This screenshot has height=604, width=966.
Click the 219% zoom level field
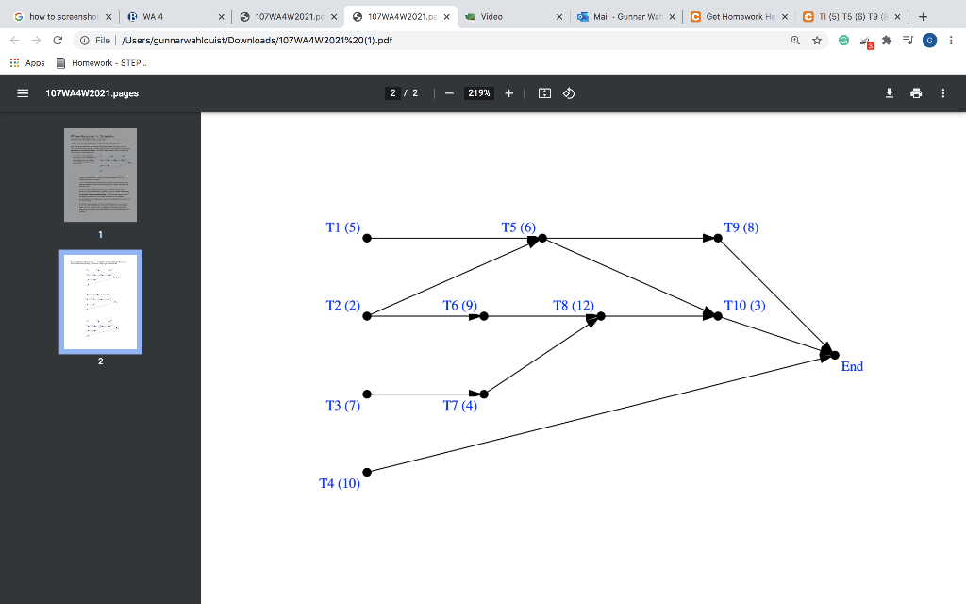pos(478,93)
